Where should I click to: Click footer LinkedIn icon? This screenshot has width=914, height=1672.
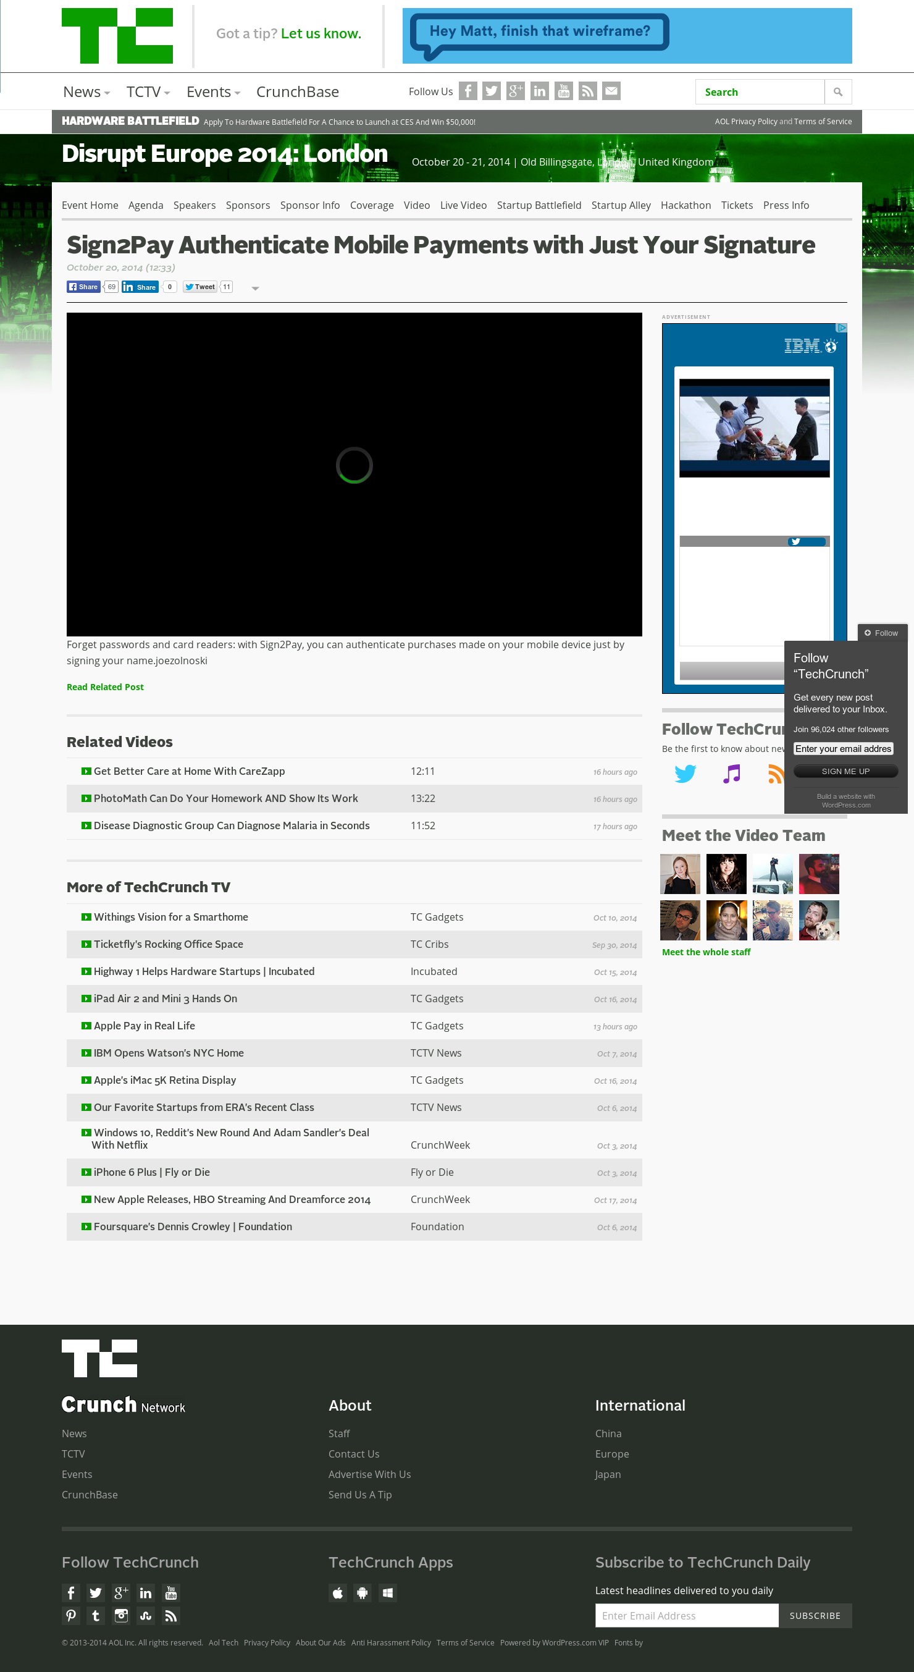click(x=146, y=1593)
